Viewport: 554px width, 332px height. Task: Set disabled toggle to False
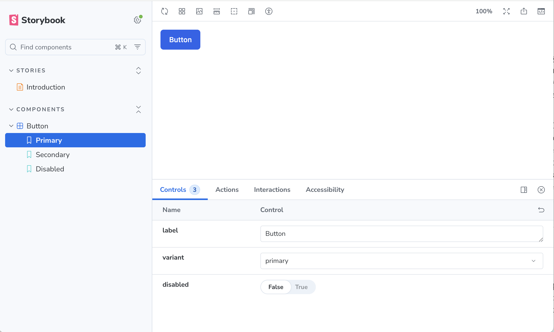(276, 287)
